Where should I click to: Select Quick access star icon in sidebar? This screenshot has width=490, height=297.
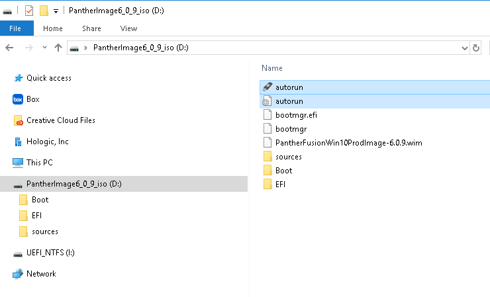coord(18,78)
